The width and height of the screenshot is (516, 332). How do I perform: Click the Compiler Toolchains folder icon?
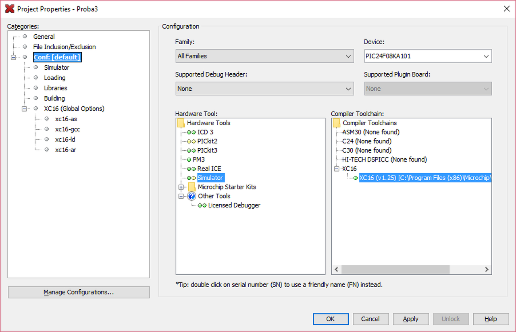[337, 123]
